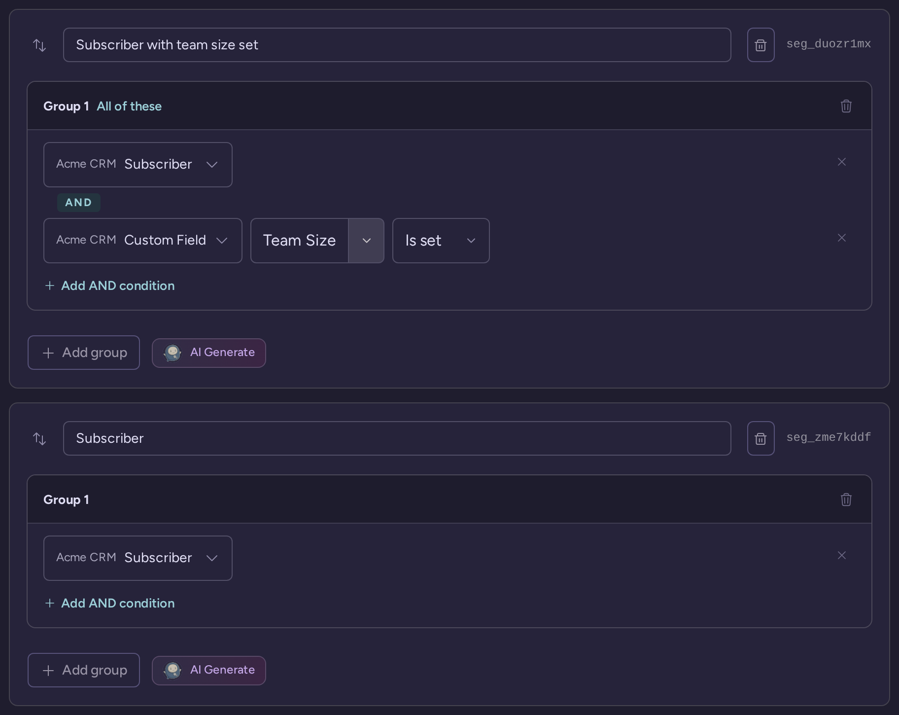This screenshot has height=715, width=899.
Task: Open the Acme CRM Custom Field dropdown
Action: (x=142, y=241)
